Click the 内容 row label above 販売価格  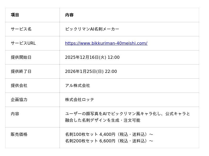(x=15, y=114)
